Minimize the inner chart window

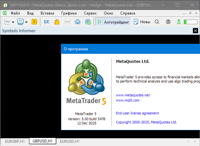(x=184, y=13)
